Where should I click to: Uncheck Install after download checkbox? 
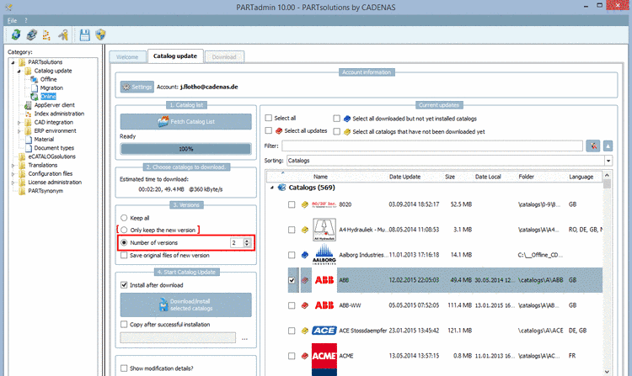124,284
